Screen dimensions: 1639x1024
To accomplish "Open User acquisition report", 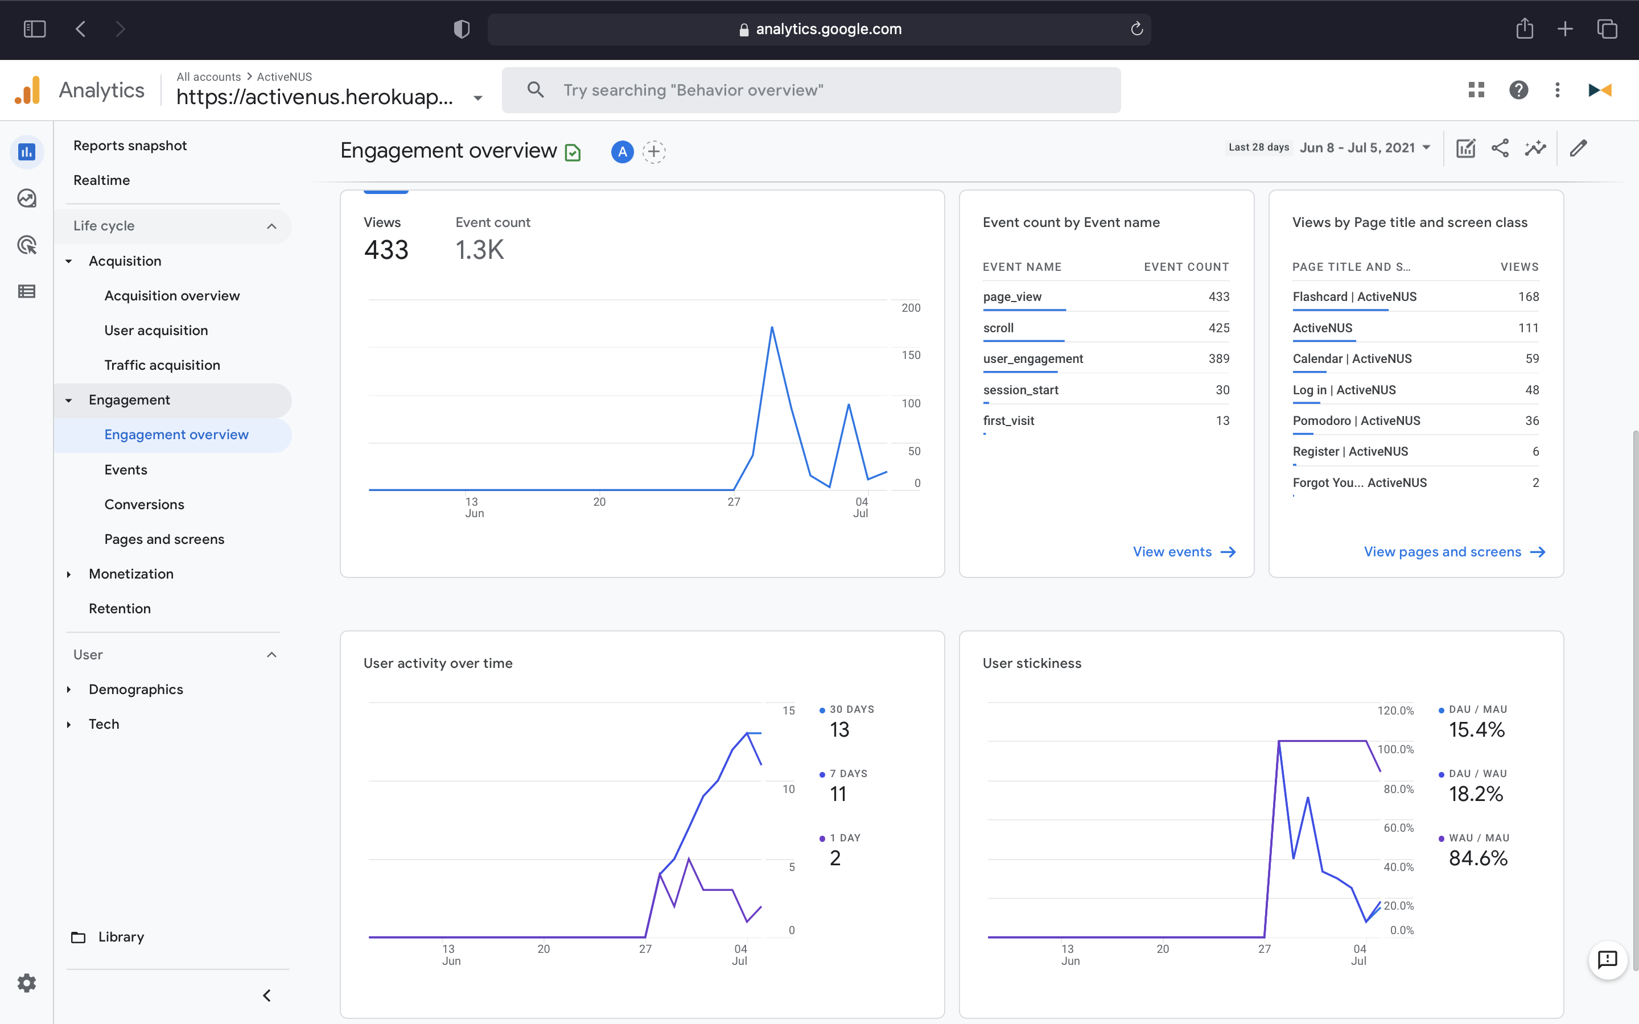I will click(156, 331).
